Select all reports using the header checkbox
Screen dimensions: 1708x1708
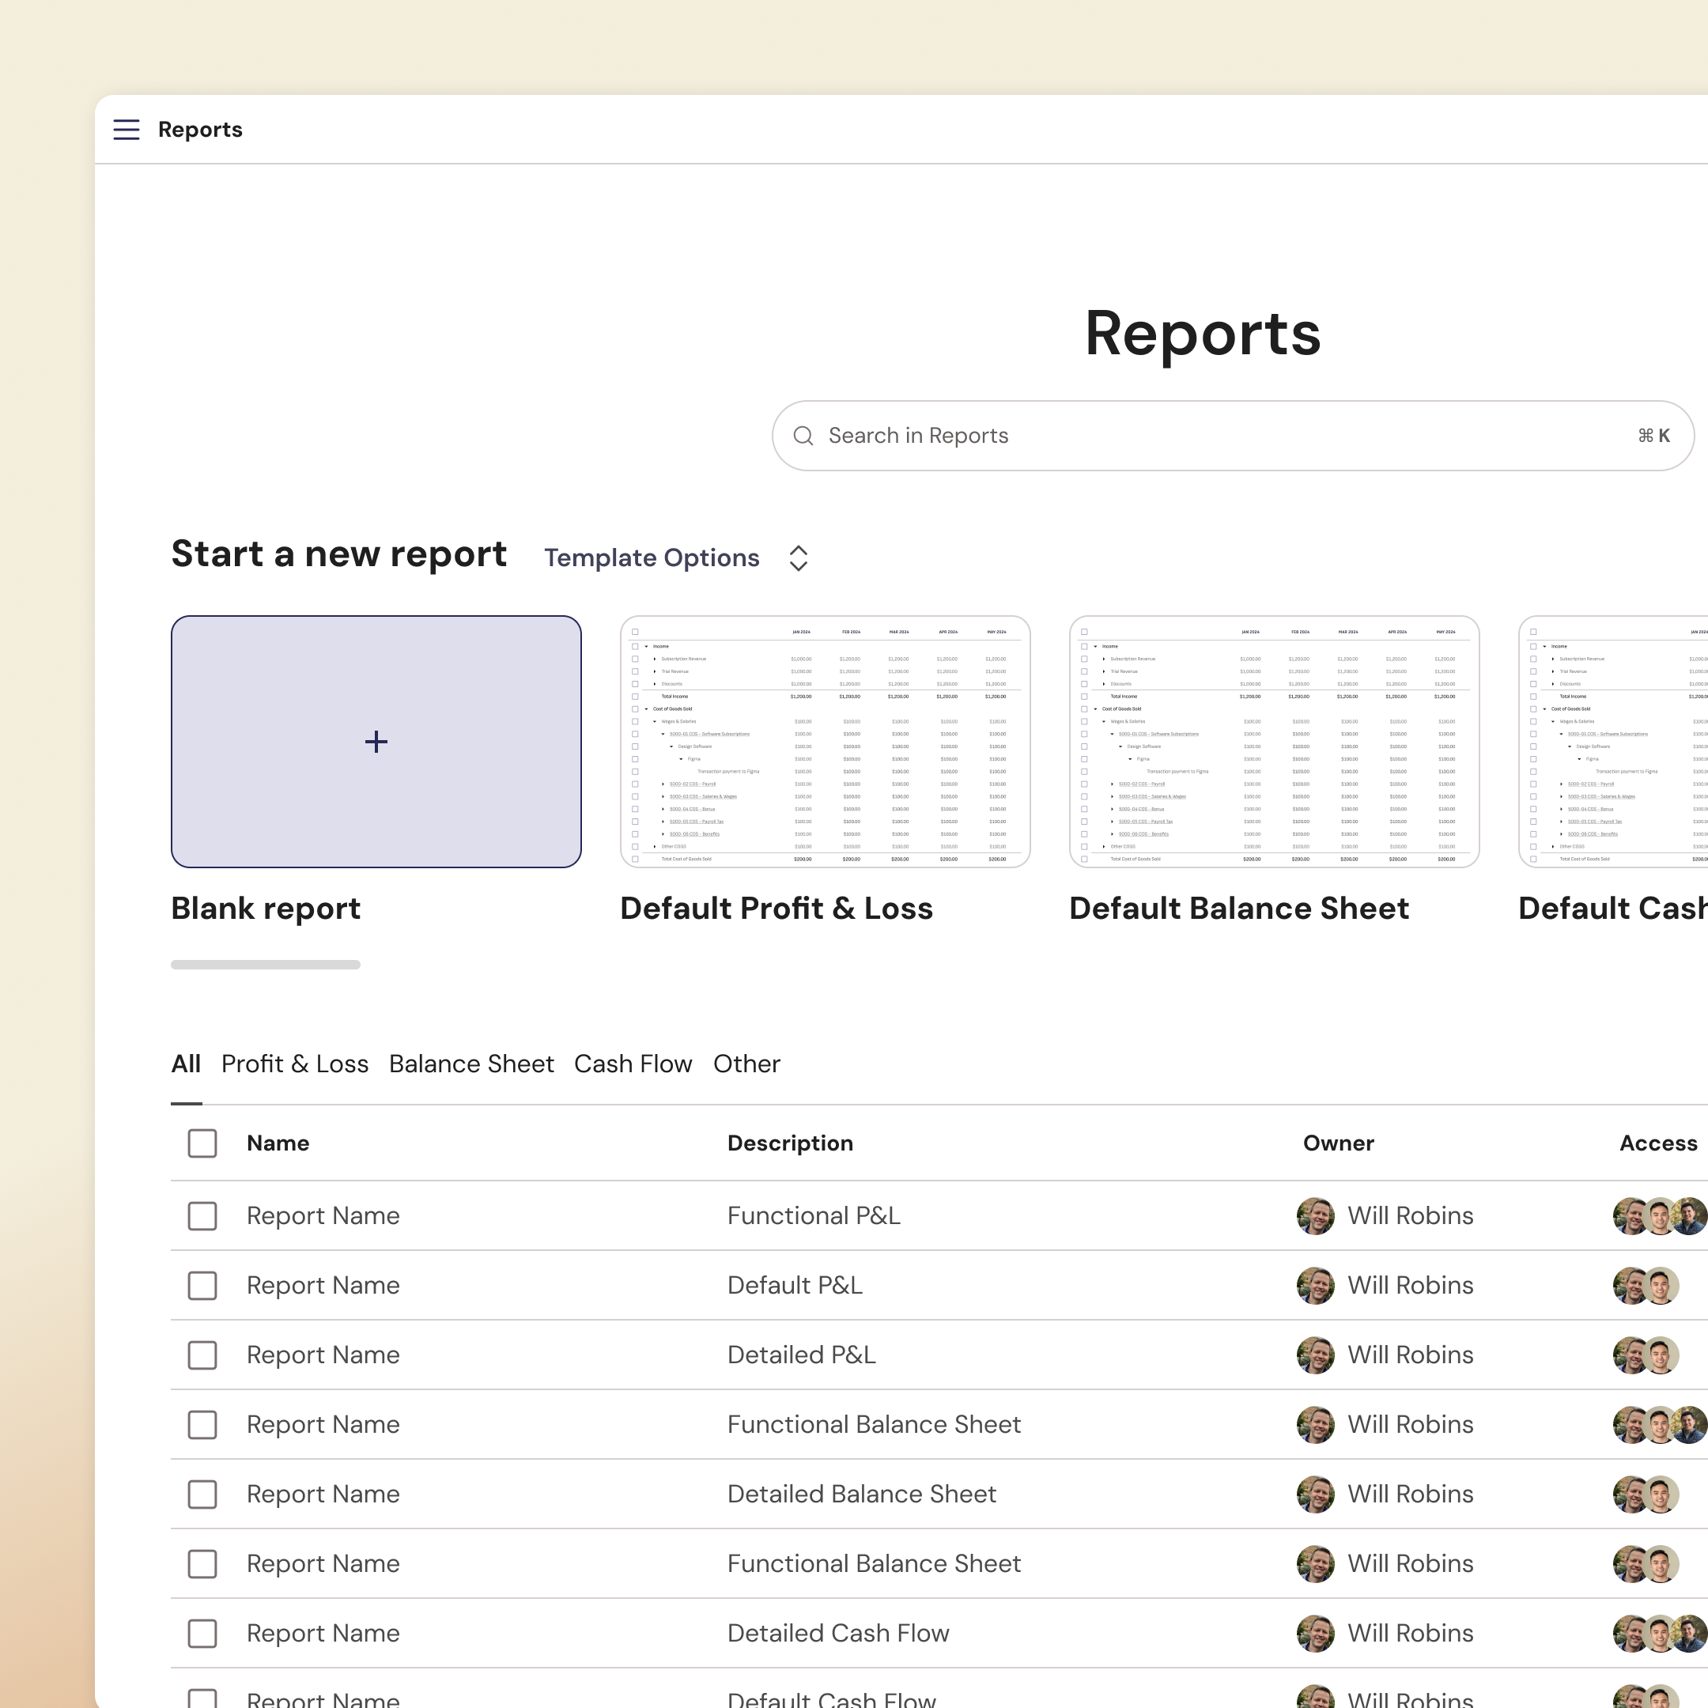(202, 1142)
